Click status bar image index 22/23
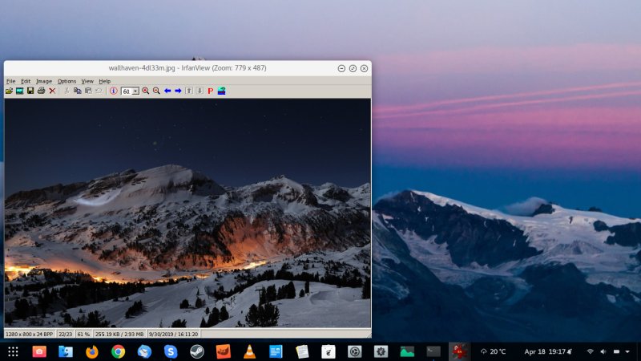The image size is (641, 361). point(66,334)
